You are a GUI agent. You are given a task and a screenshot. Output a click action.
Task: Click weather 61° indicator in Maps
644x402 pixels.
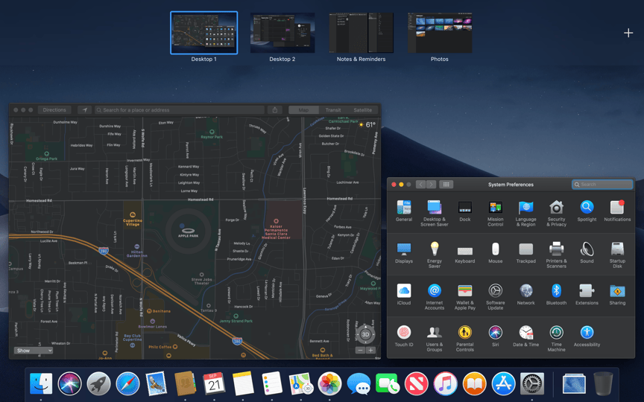click(x=367, y=125)
